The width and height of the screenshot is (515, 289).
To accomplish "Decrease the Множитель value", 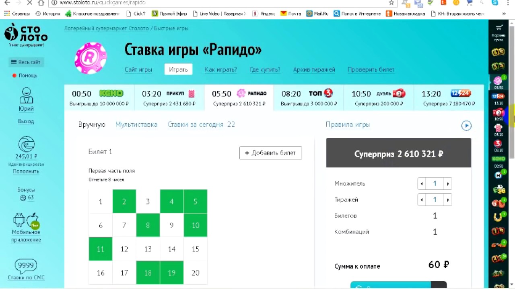I will 422,184.
